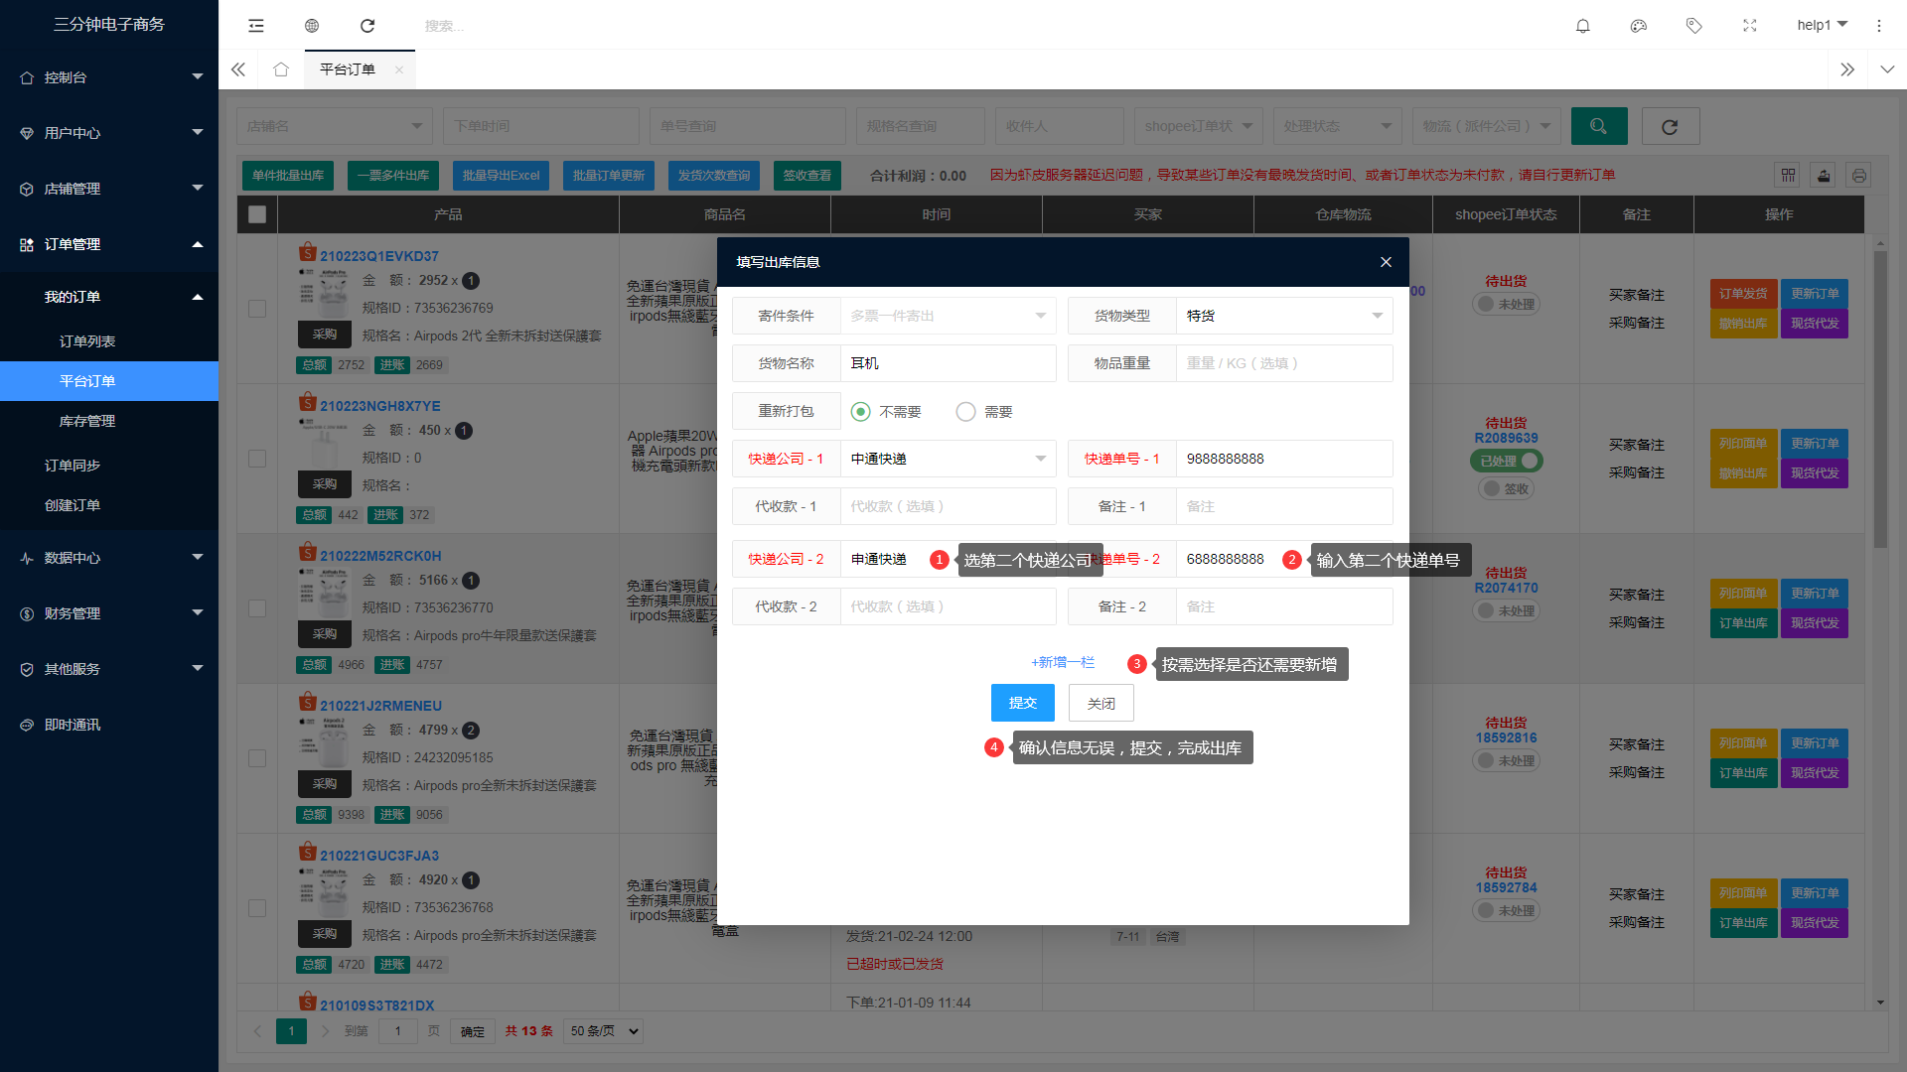Toggle fullscreen mode icon
The height and width of the screenshot is (1072, 1907).
coord(1750,26)
